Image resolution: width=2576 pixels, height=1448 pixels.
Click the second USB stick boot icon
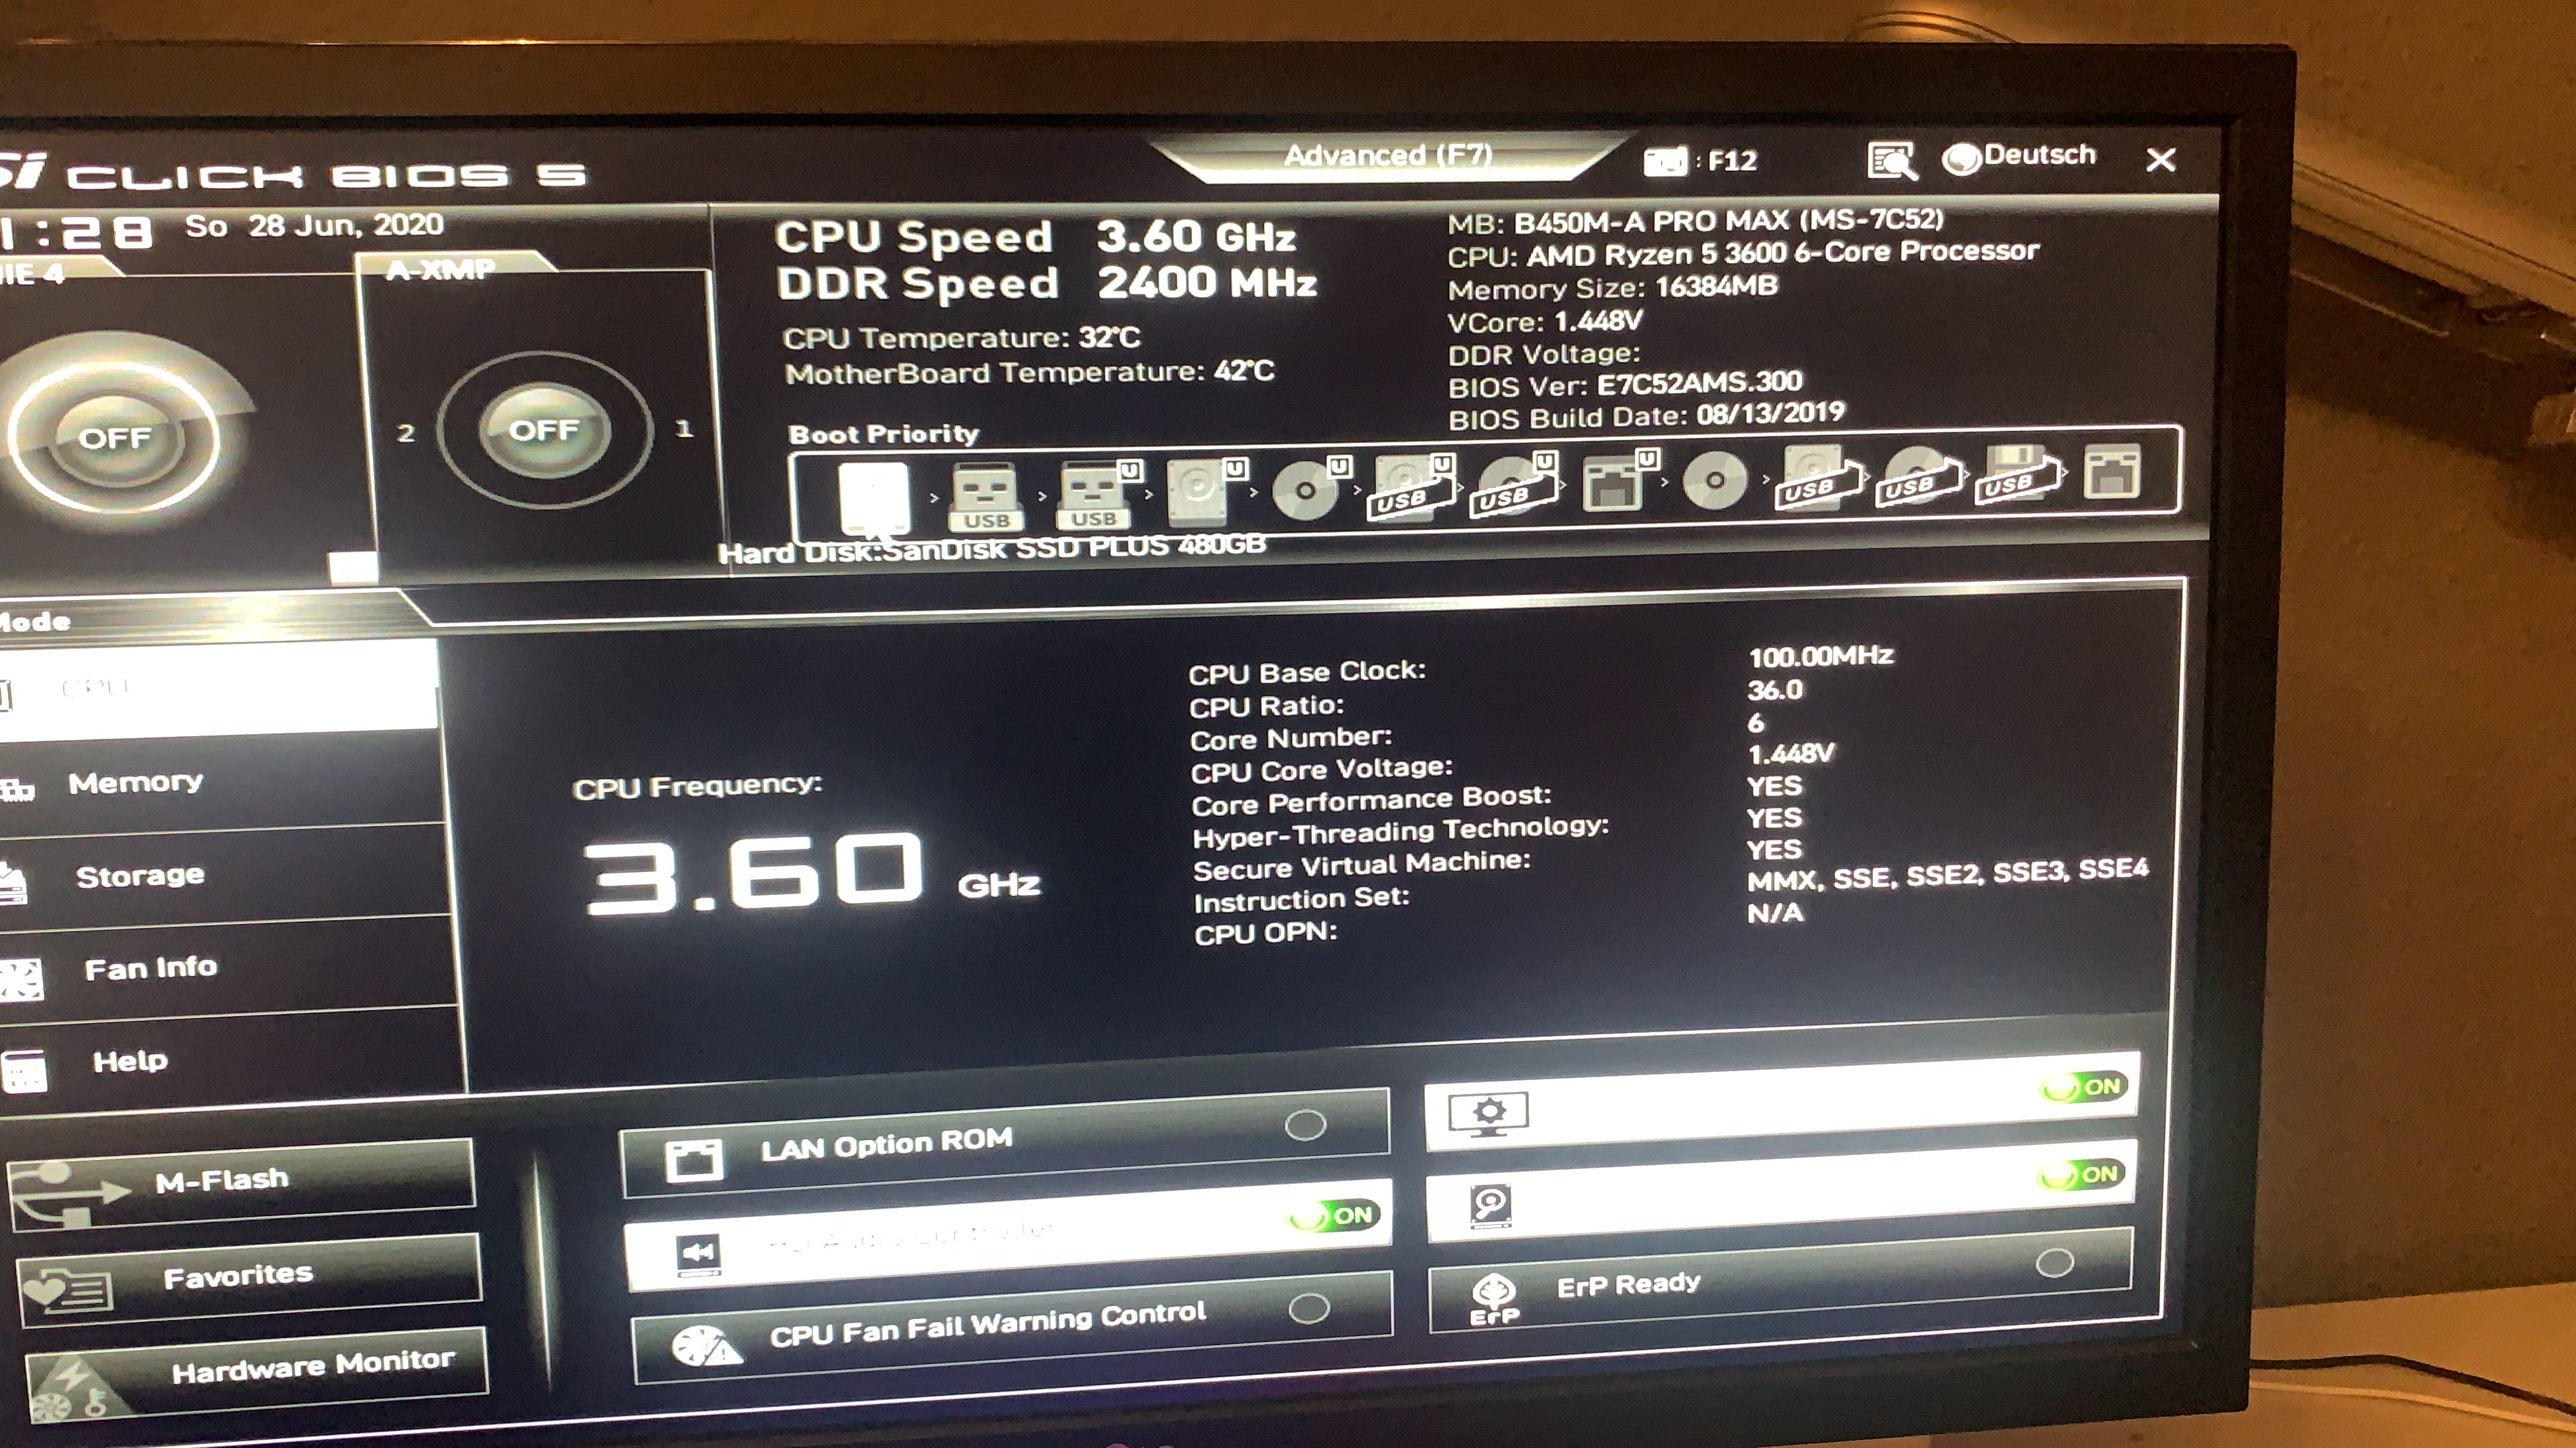click(x=1093, y=495)
